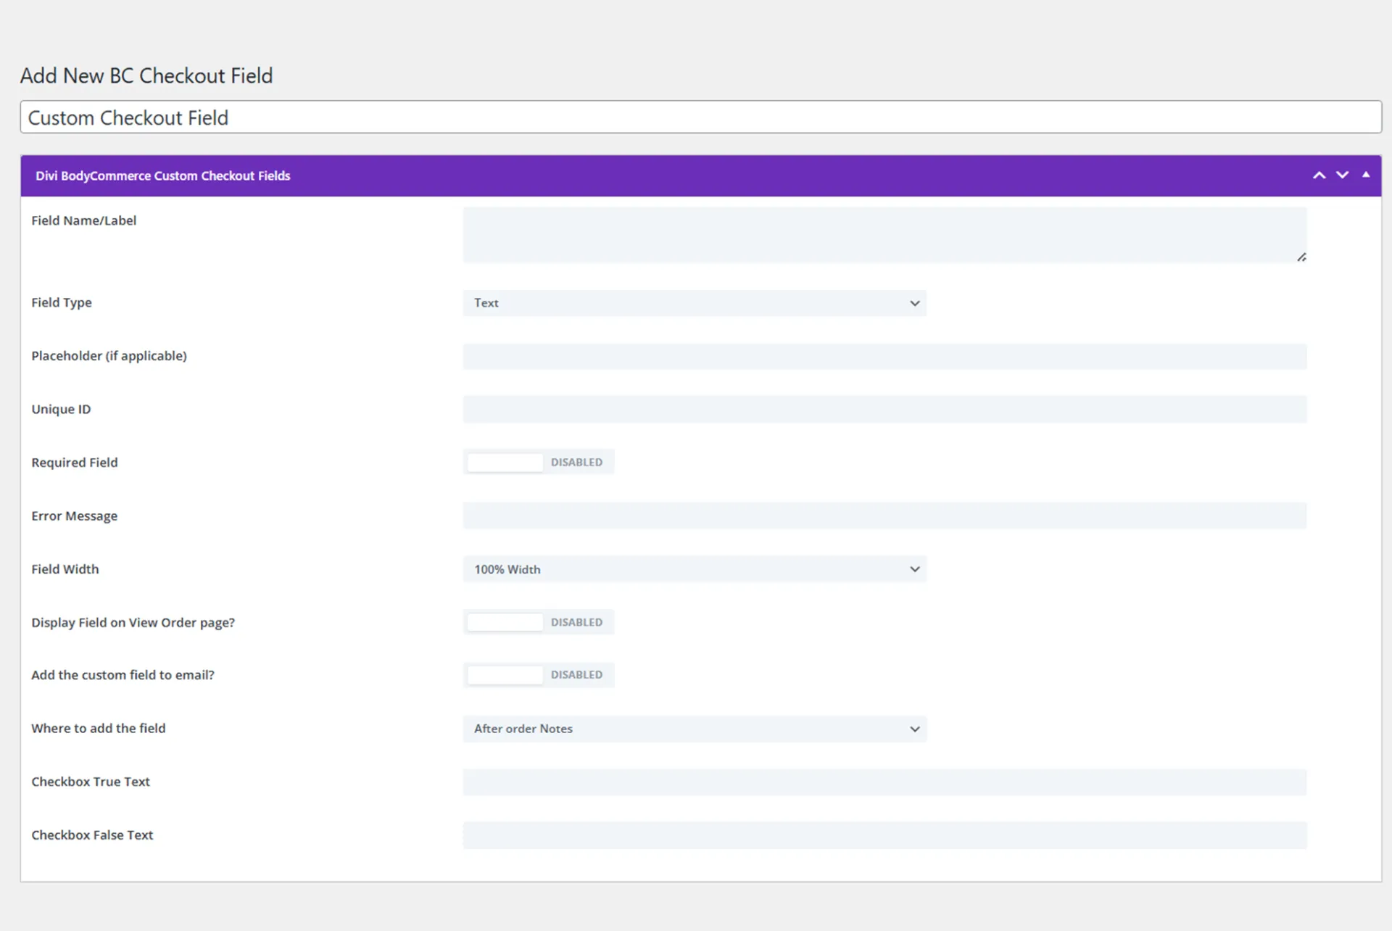Click the Where to add the field label
1392x931 pixels.
[x=98, y=728]
